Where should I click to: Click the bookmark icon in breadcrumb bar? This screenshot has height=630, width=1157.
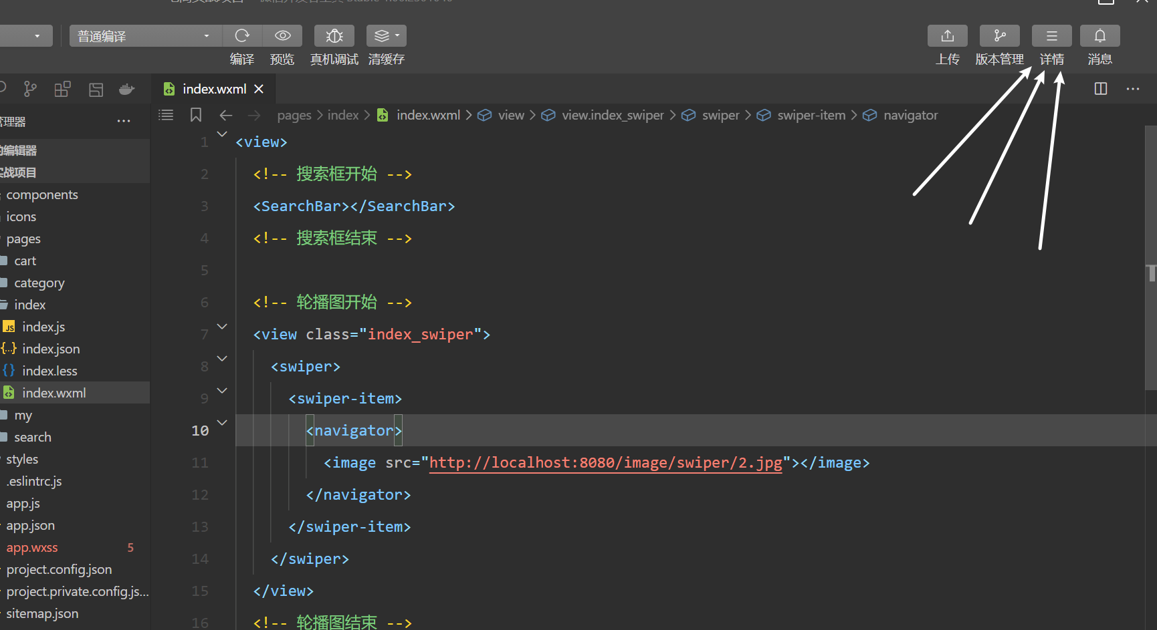(196, 115)
